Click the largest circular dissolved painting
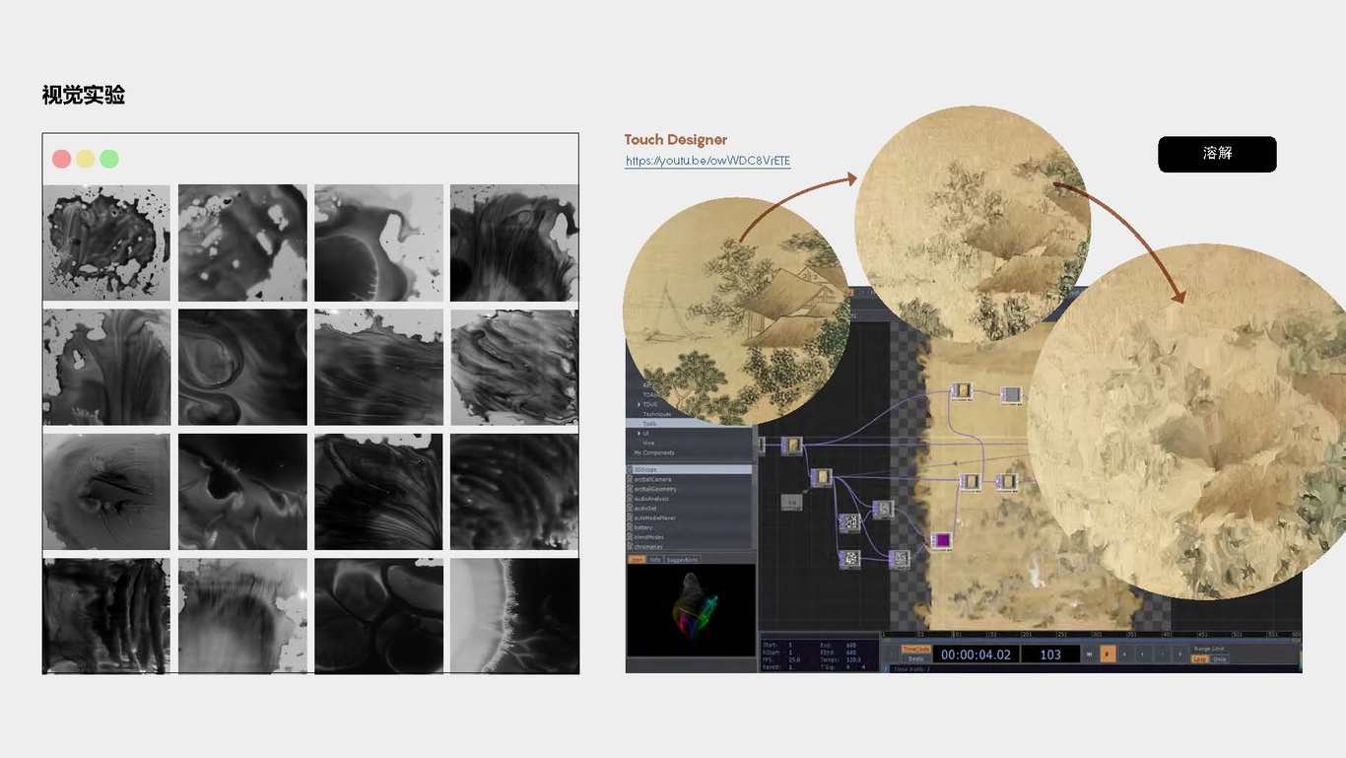This screenshot has height=758, width=1346. click(1187, 422)
